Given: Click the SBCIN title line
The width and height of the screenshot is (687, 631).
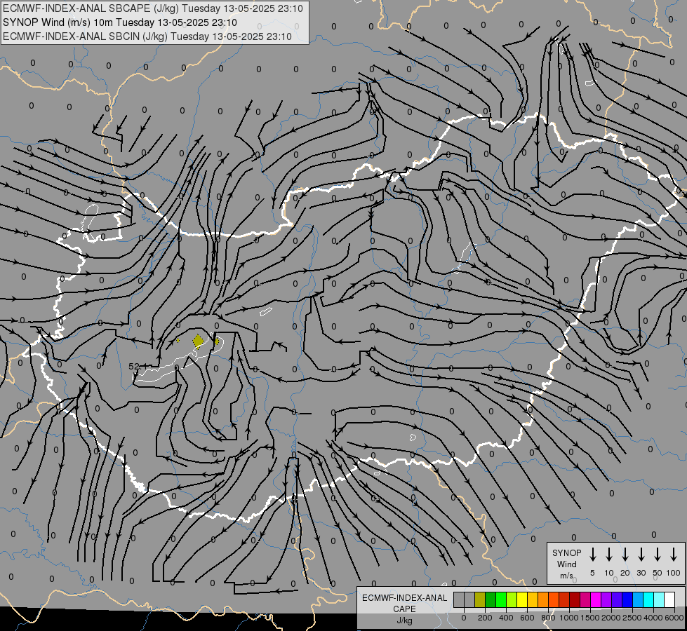Looking at the screenshot, I should (x=147, y=36).
